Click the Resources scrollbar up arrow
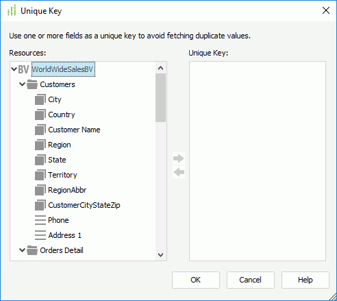This screenshot has width=337, height=301. coord(160,68)
